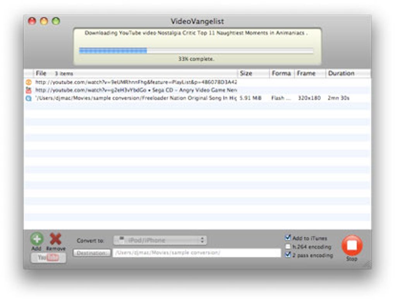Minimize the window with the yellow button

click(44, 21)
